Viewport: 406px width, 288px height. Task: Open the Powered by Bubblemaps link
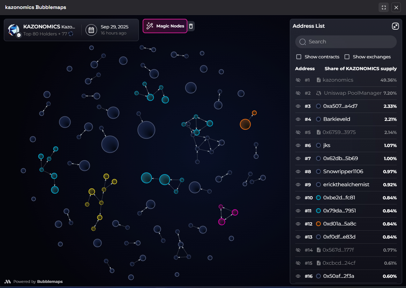(34, 282)
